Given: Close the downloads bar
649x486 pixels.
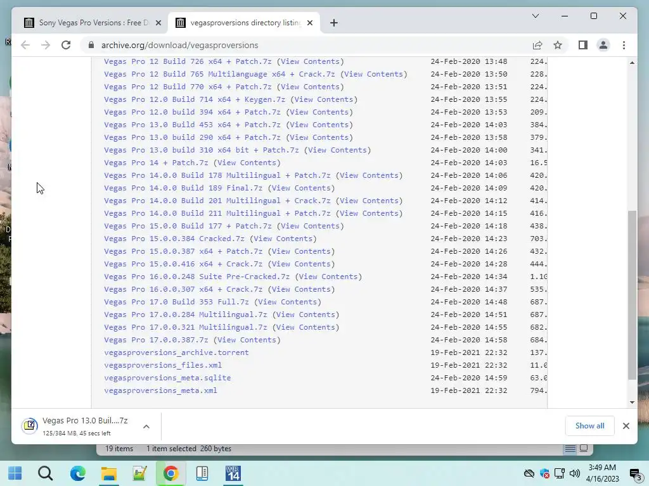Looking at the screenshot, I should coord(626,426).
